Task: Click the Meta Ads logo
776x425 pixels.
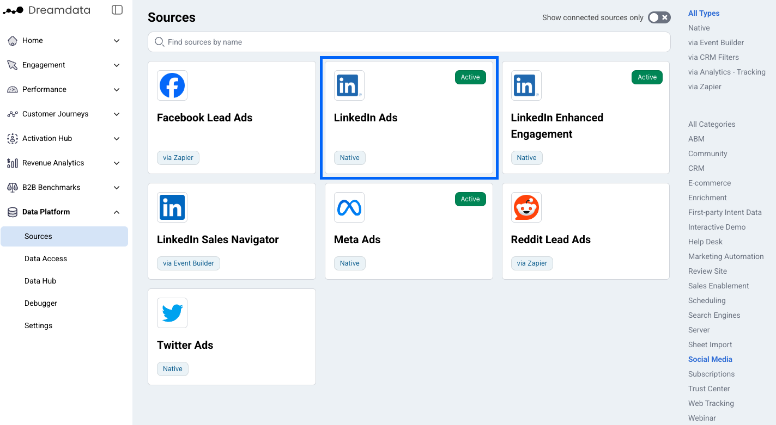Action: [349, 207]
